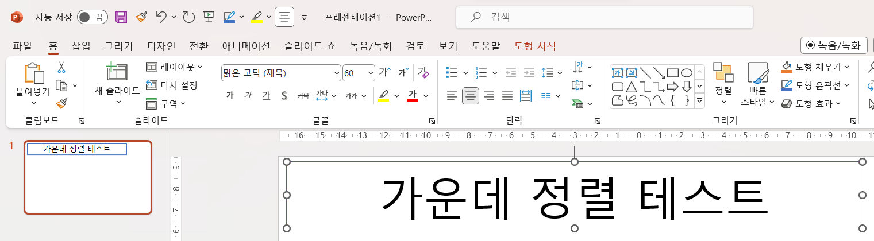874x241 pixels.
Task: Align the text to the right
Action: 489,95
